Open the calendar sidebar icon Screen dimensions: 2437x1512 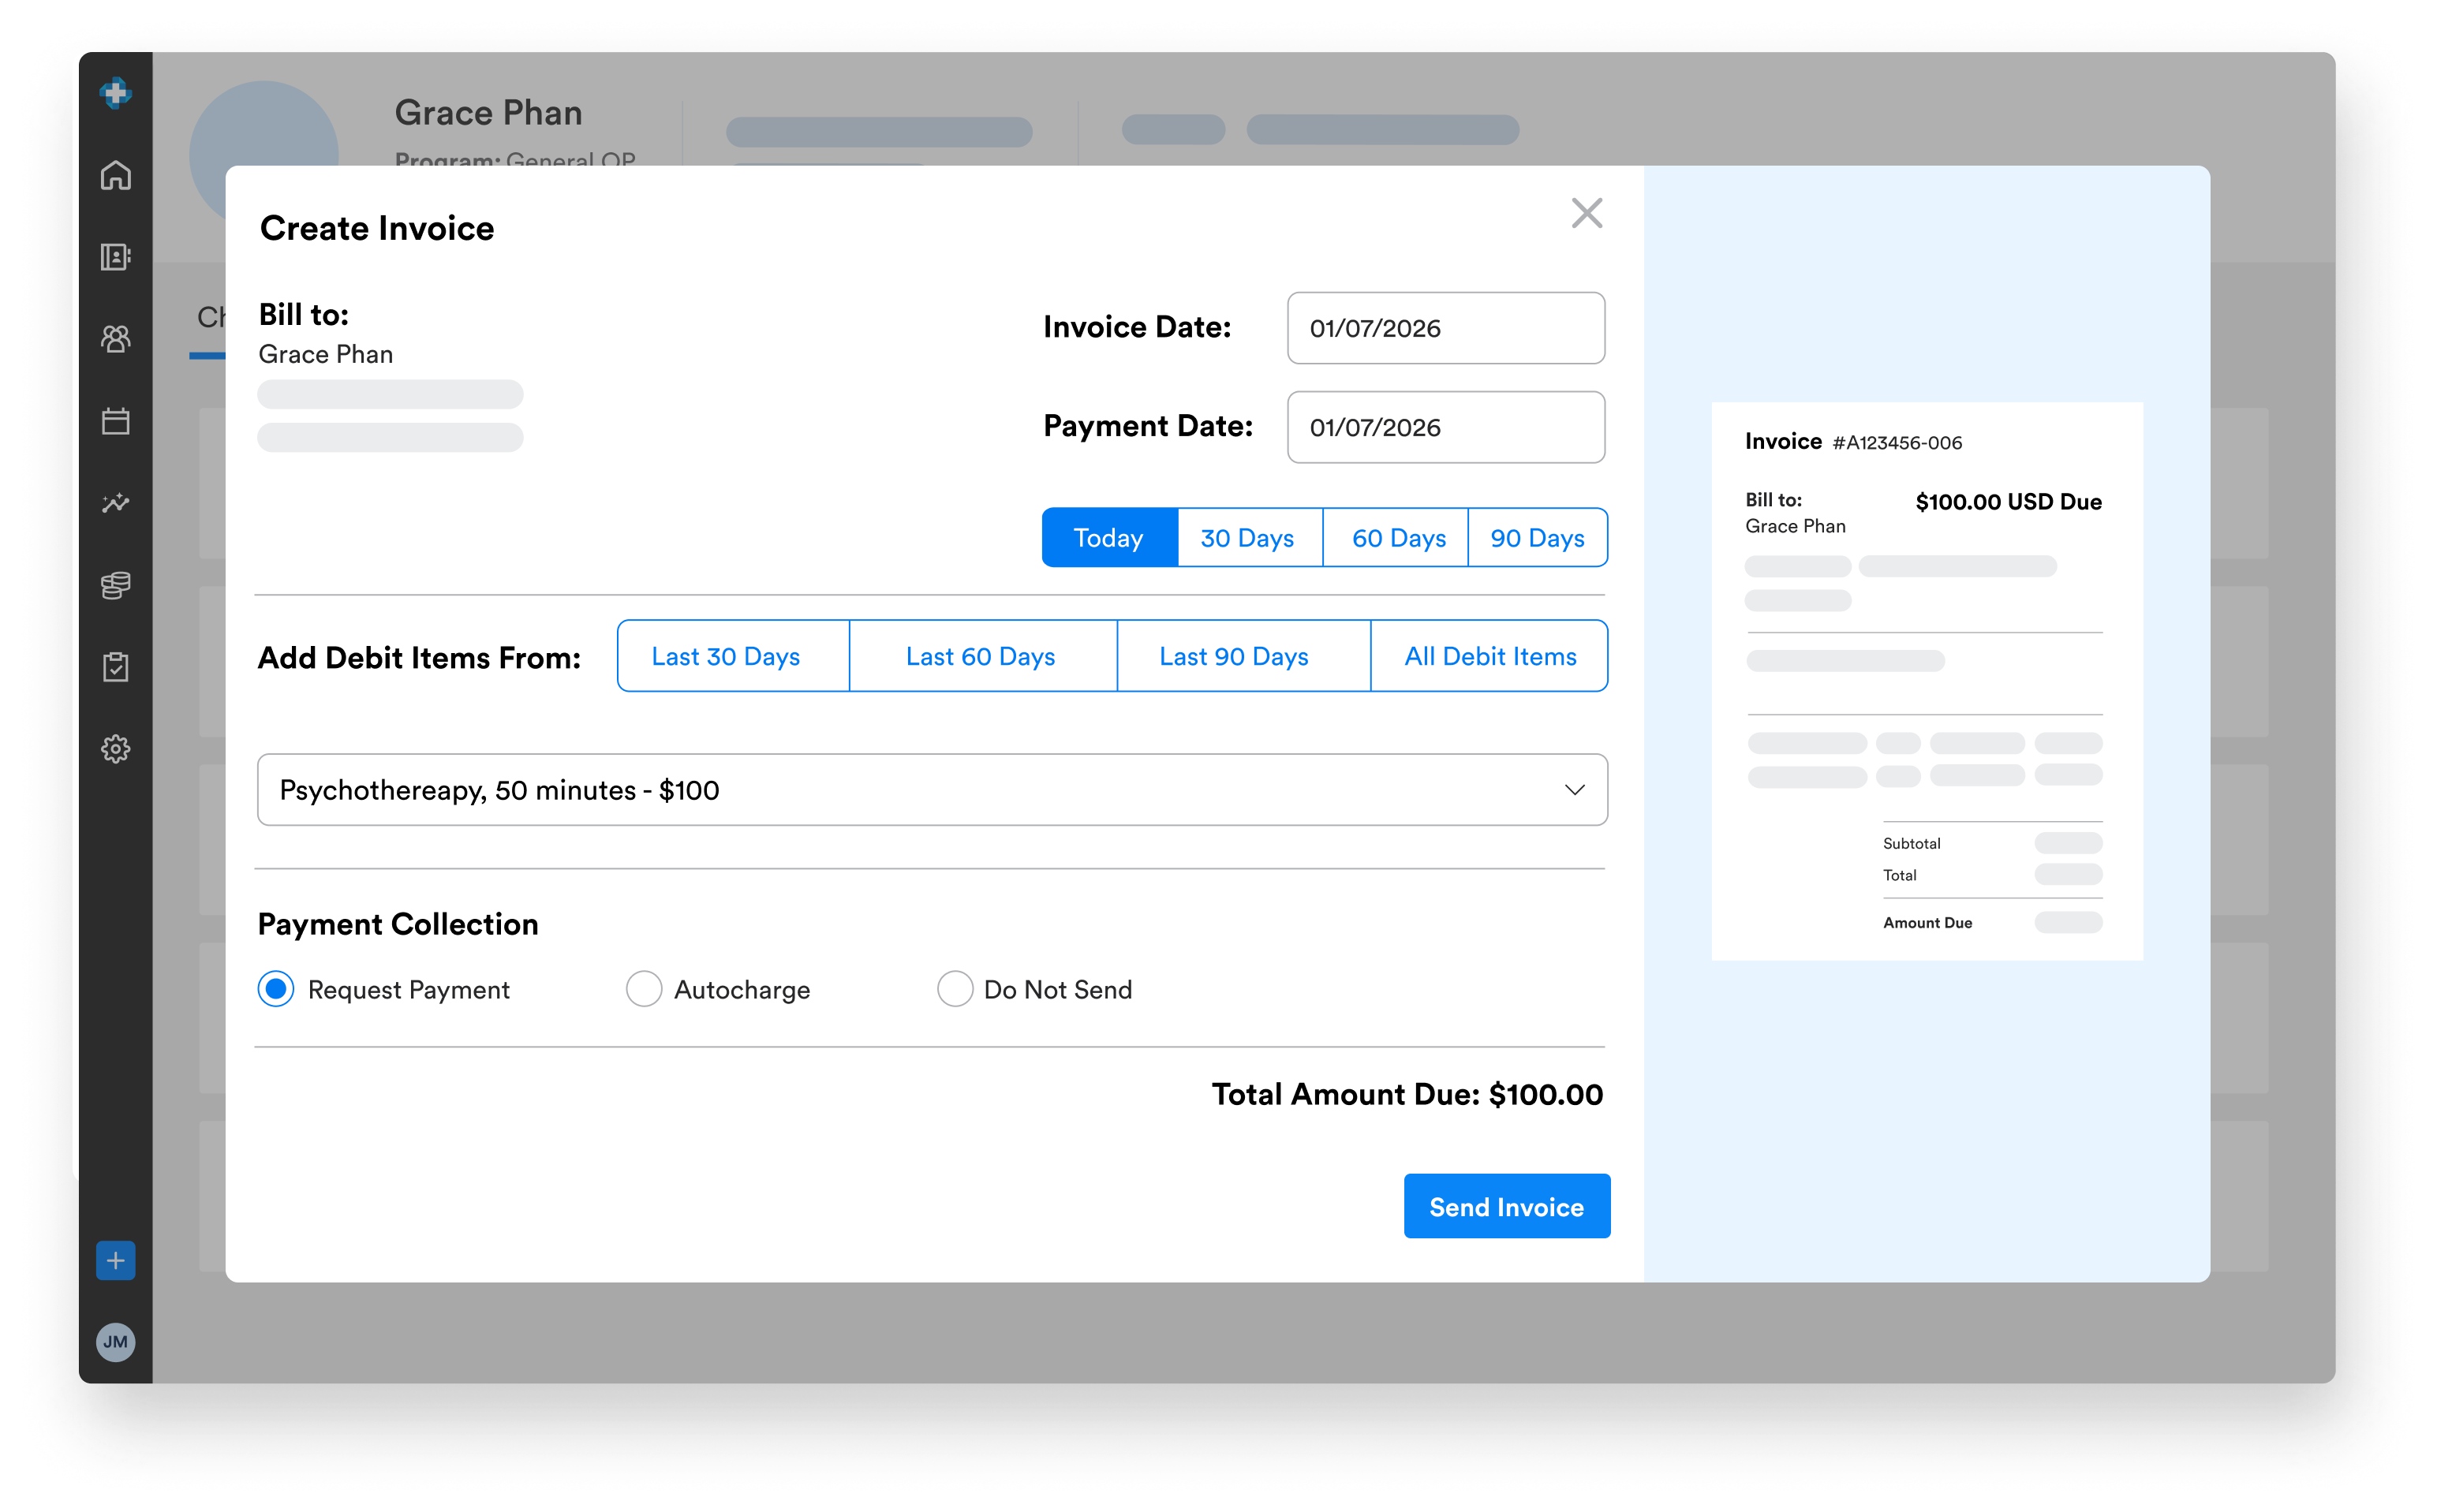coord(116,421)
